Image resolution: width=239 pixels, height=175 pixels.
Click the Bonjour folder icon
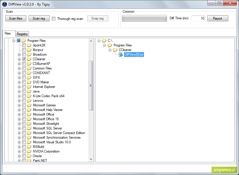29,50
